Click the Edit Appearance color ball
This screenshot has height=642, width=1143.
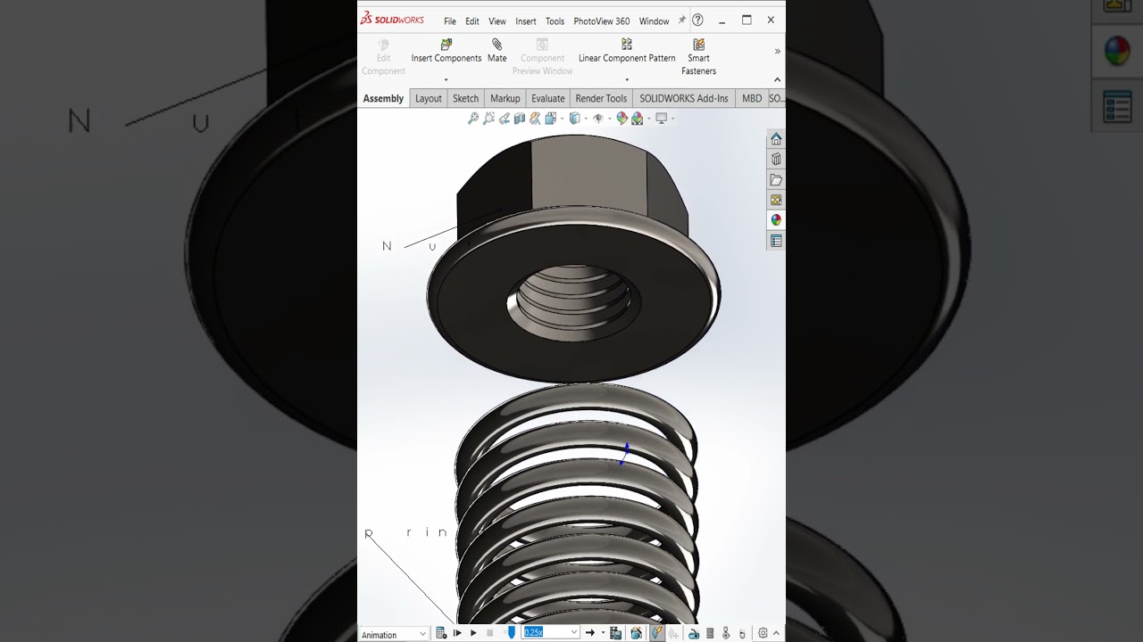click(x=622, y=118)
